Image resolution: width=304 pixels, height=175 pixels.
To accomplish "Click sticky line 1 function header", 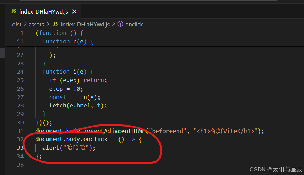I will click(60, 33).
